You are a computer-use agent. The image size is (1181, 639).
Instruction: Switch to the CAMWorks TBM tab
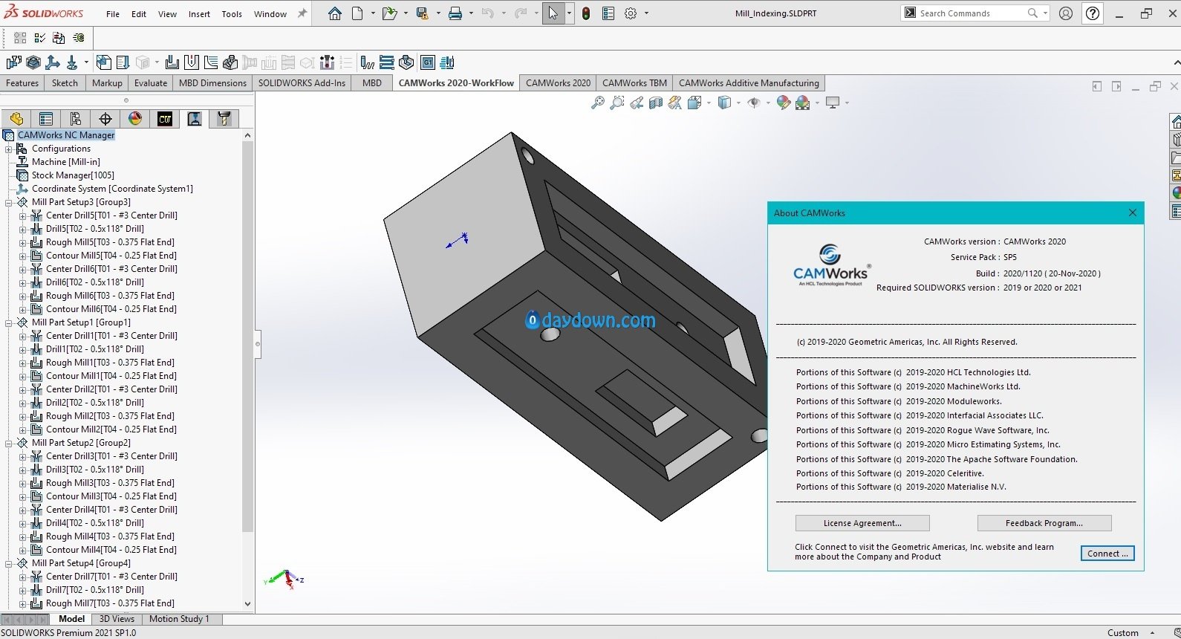click(634, 83)
